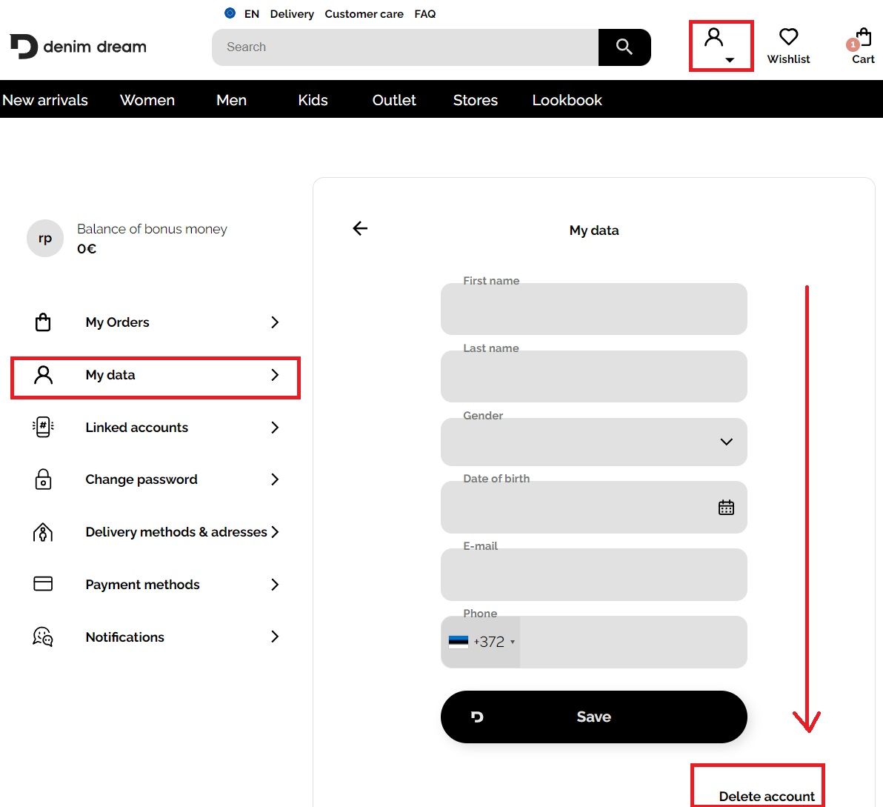883x807 pixels.
Task: Select Women in the navigation bar
Action: (147, 100)
